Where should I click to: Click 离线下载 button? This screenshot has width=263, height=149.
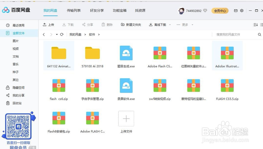158,25
